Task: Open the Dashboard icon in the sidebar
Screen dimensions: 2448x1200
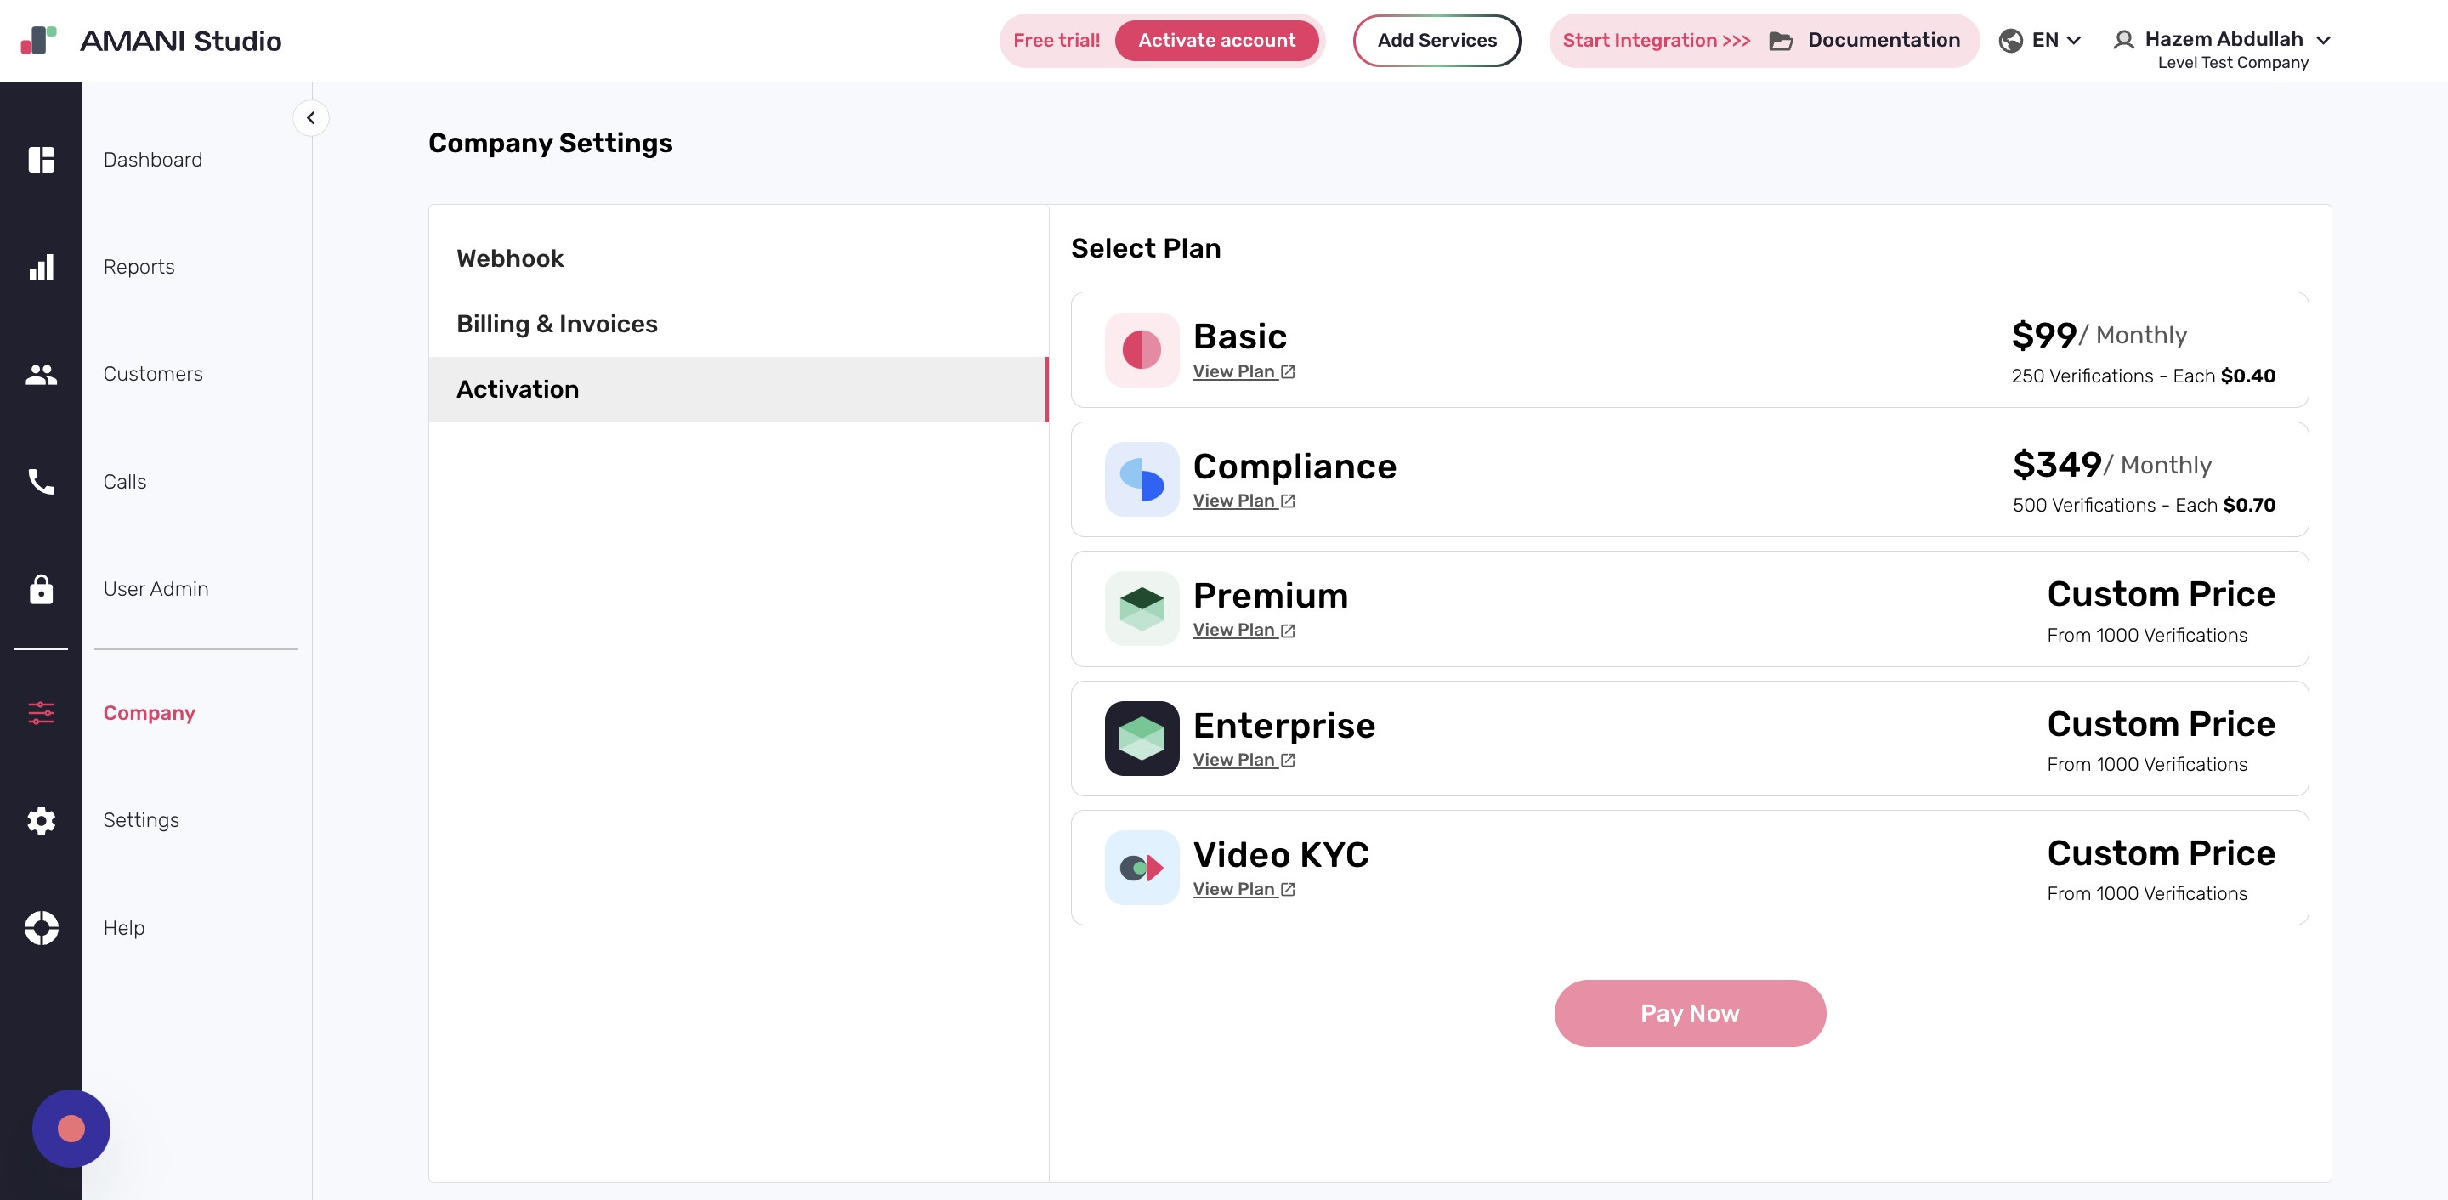Action: pyautogui.click(x=41, y=160)
